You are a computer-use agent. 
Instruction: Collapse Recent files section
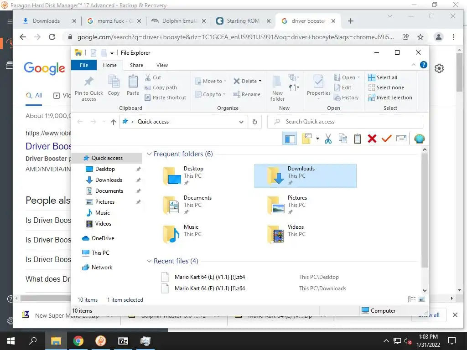pos(149,261)
